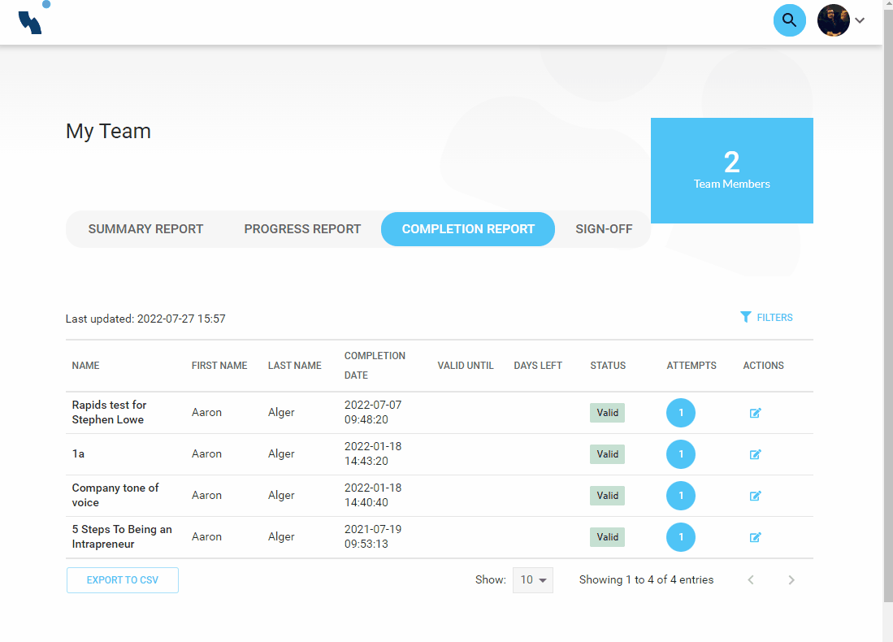Go to previous page arrow
Screen dimensions: 893x642
pyautogui.click(x=751, y=580)
